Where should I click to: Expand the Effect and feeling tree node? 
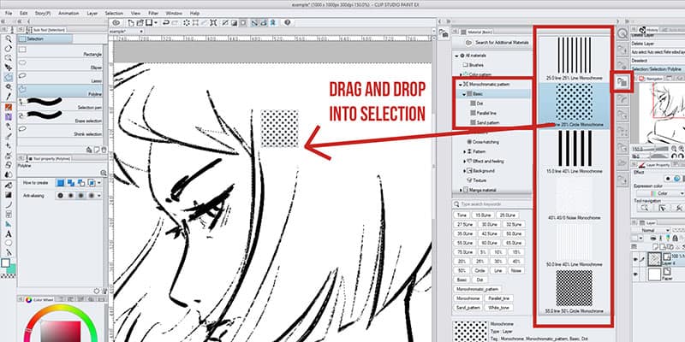coord(464,161)
